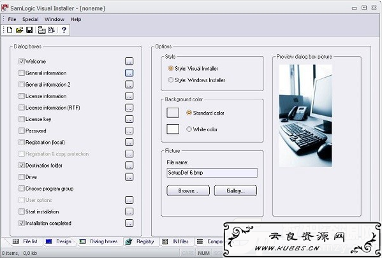This screenshot has height=258, width=382.
Task: Click the Browse... button
Action: coord(188,190)
